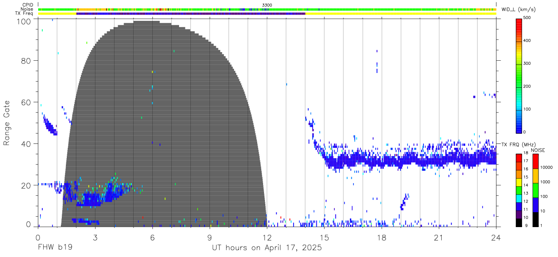Viewport: 558px width, 257px height.
Task: Click the 13 label on the TX FRQ scale
Action: [525, 194]
